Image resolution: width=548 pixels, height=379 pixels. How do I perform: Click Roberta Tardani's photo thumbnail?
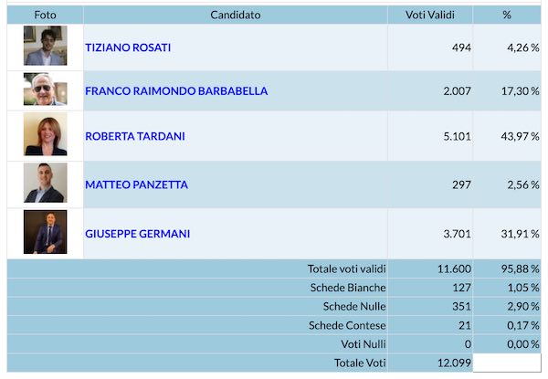[x=45, y=134]
